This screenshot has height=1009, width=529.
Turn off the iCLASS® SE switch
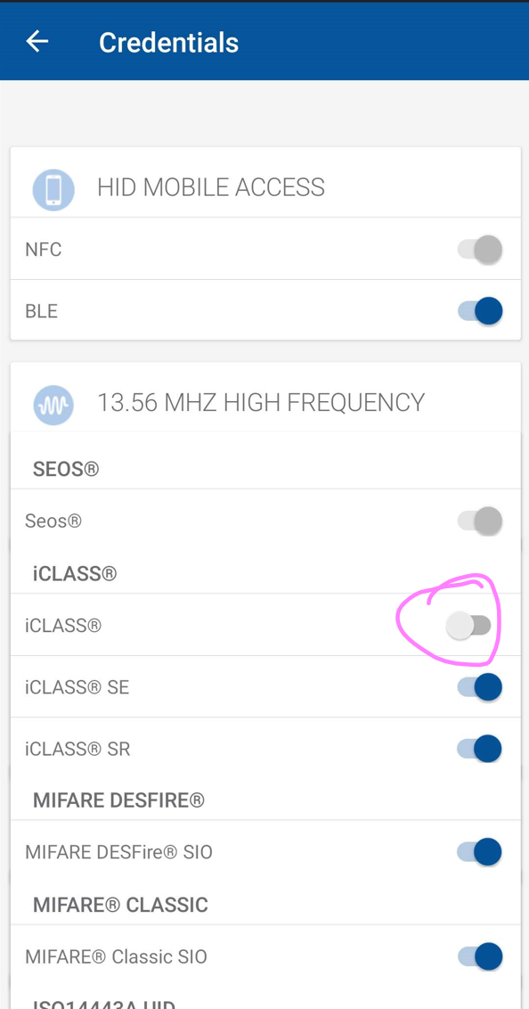coord(479,686)
